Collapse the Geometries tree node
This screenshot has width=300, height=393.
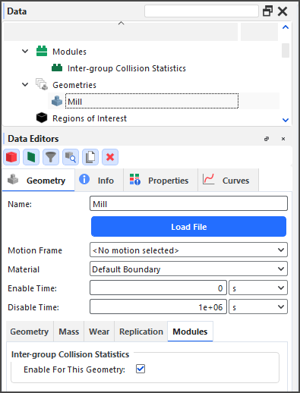(25, 84)
